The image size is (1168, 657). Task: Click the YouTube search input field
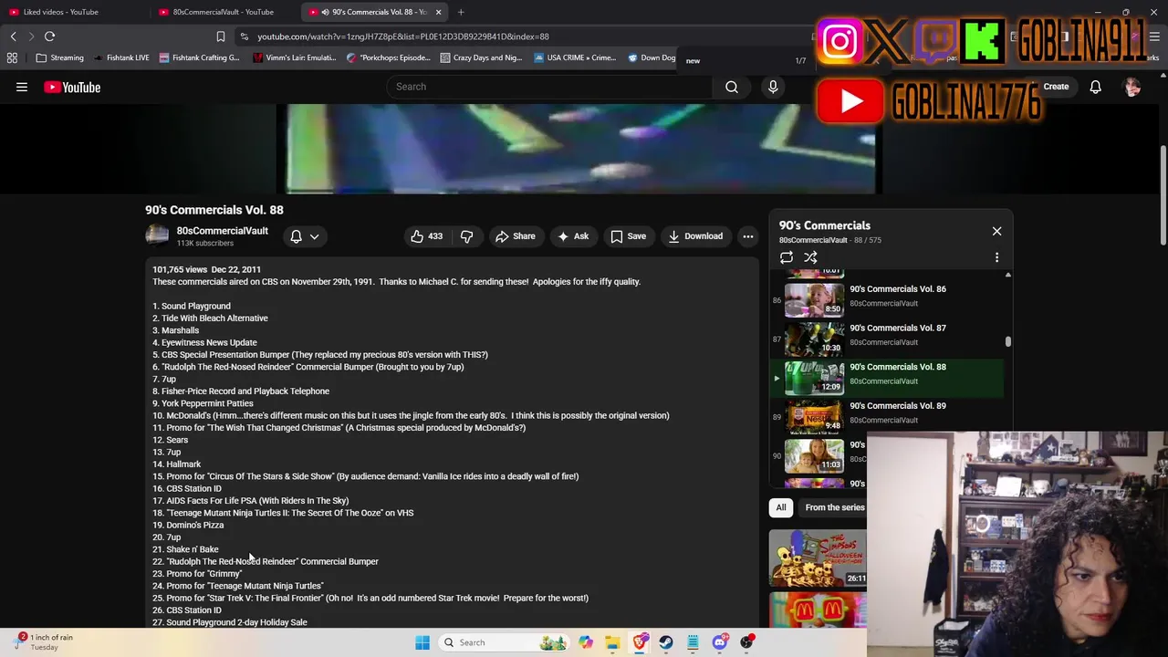pos(548,87)
